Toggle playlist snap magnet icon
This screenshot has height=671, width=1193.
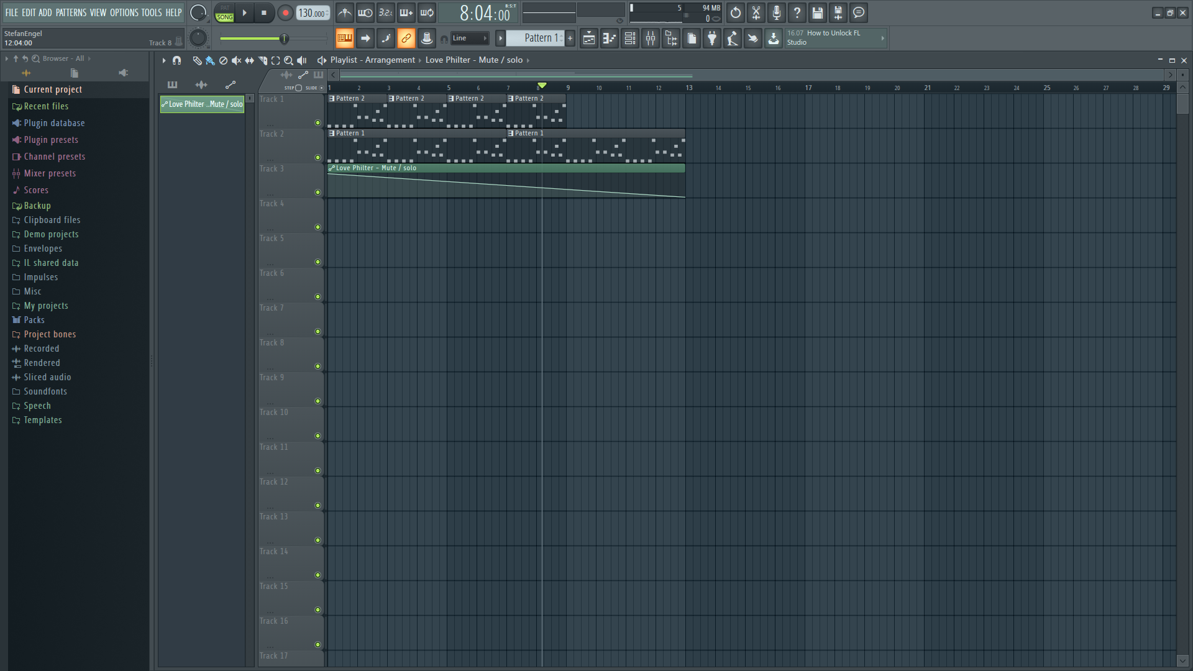(x=176, y=60)
